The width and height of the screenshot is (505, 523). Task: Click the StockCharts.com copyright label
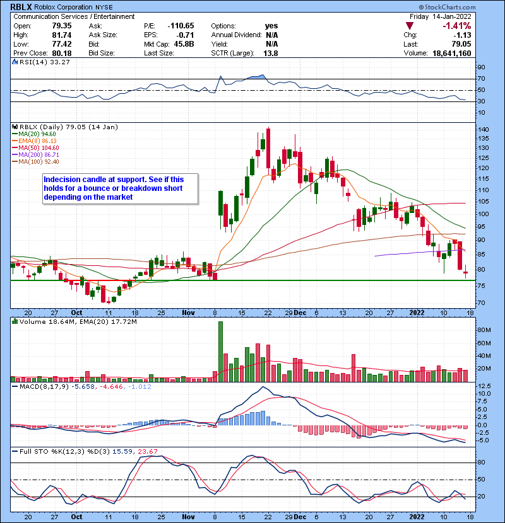[446, 7]
